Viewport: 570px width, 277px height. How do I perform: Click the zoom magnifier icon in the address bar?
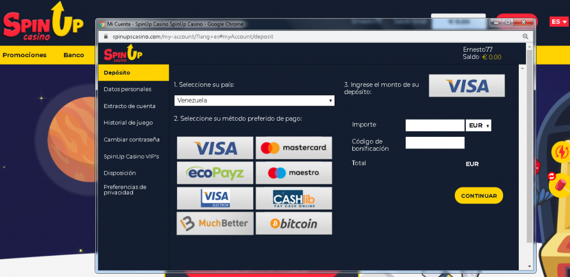[x=525, y=36]
